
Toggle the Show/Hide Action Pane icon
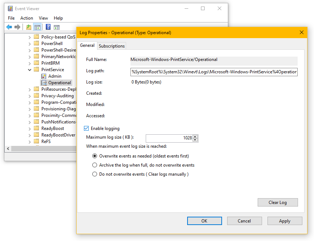pyautogui.click(x=57, y=27)
